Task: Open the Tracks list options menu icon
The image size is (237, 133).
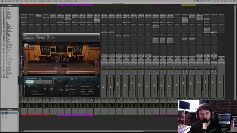Action: pos(18,6)
